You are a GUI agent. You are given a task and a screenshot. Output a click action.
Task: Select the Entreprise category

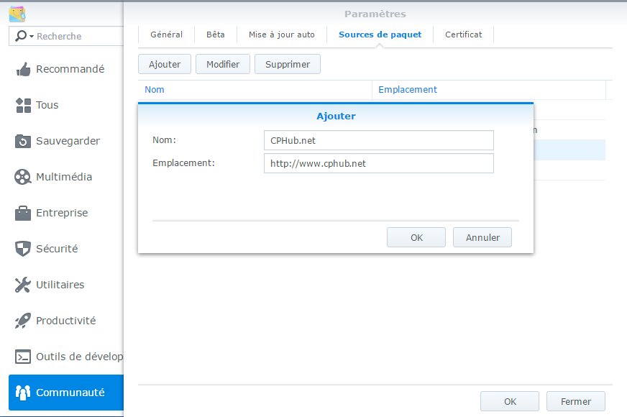tap(66, 213)
